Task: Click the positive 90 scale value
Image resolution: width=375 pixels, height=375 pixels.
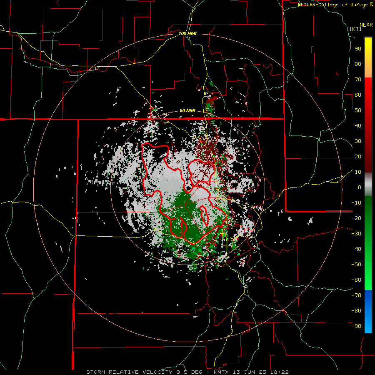Action: tap(358, 49)
